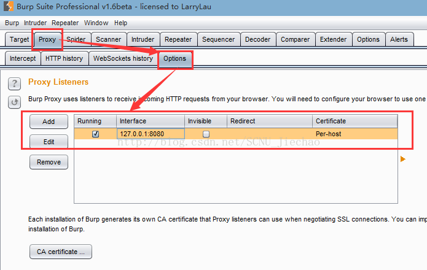The height and width of the screenshot is (270, 427).
Task: Go to the Intruder tool tab
Action: tap(143, 39)
